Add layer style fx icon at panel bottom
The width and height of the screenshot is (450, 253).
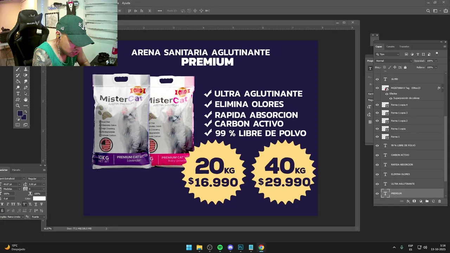(408, 201)
